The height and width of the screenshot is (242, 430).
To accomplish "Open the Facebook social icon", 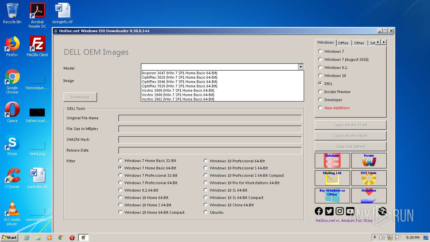I will pos(319,211).
